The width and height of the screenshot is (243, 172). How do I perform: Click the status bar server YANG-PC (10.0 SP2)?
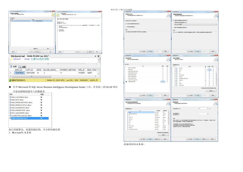56,80
